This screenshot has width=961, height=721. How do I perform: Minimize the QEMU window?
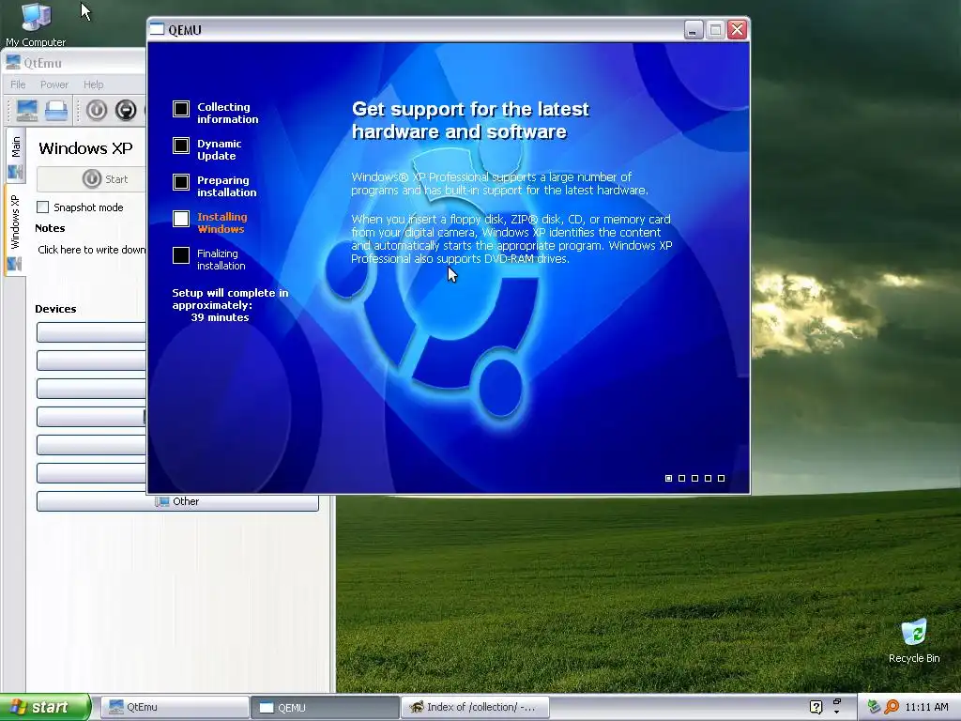pyautogui.click(x=693, y=29)
